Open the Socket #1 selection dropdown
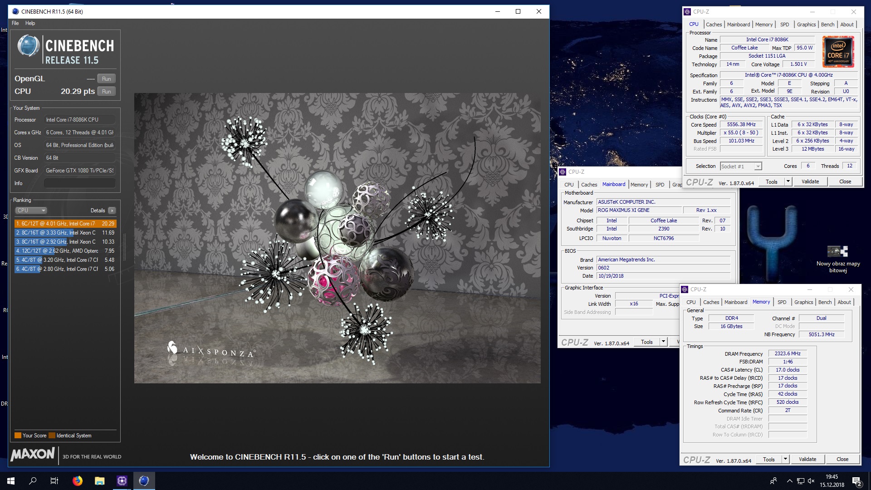The height and width of the screenshot is (490, 871). [x=740, y=167]
